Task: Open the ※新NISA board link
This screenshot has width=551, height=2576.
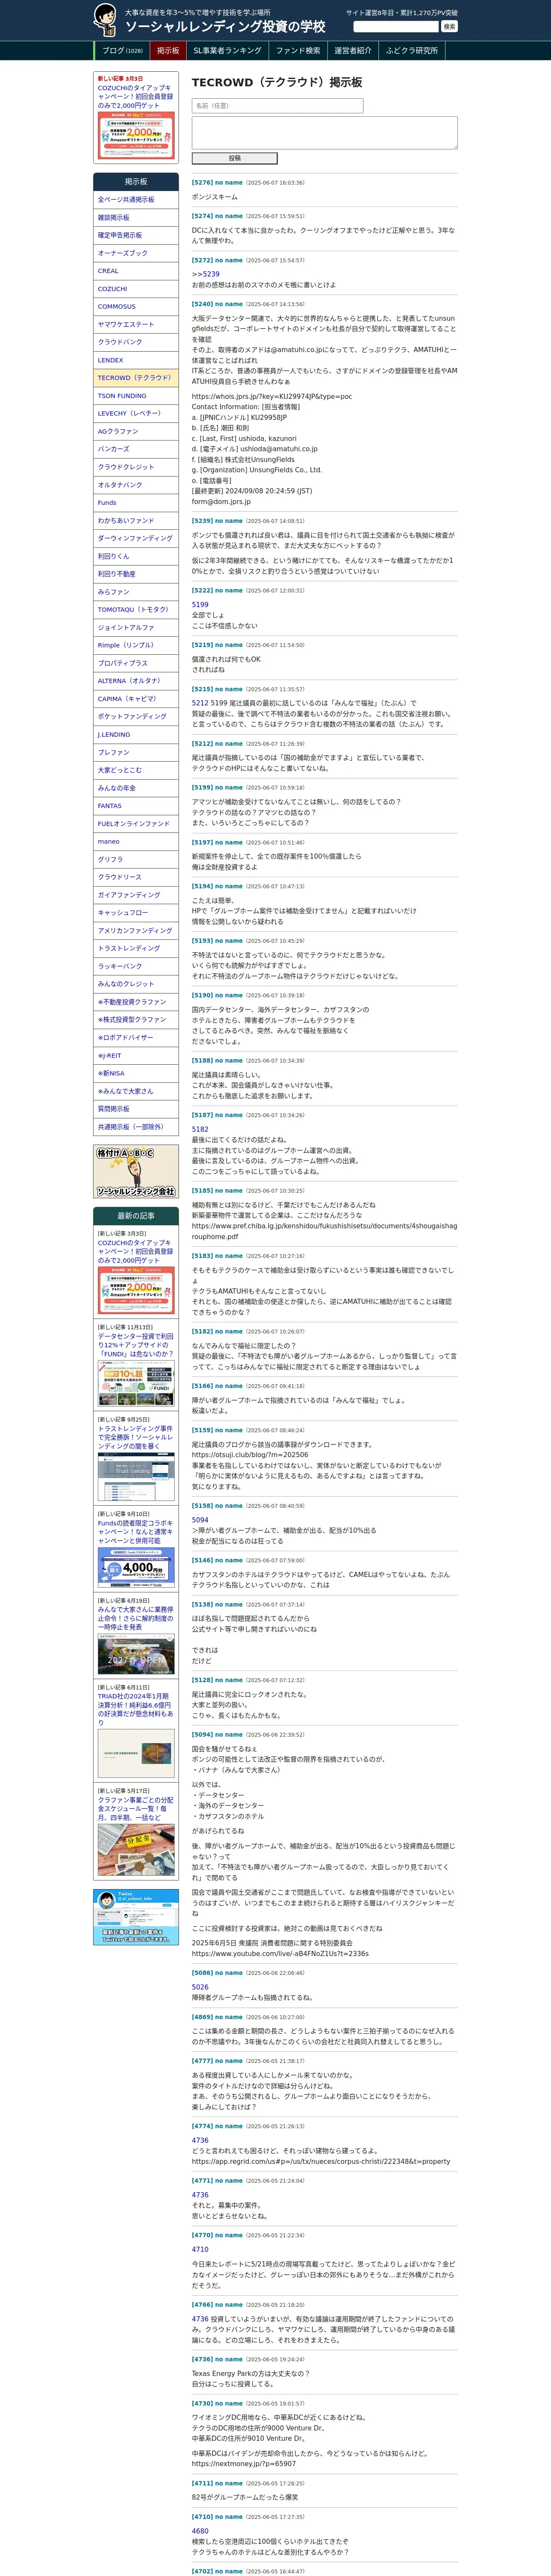Action: (x=136, y=1073)
